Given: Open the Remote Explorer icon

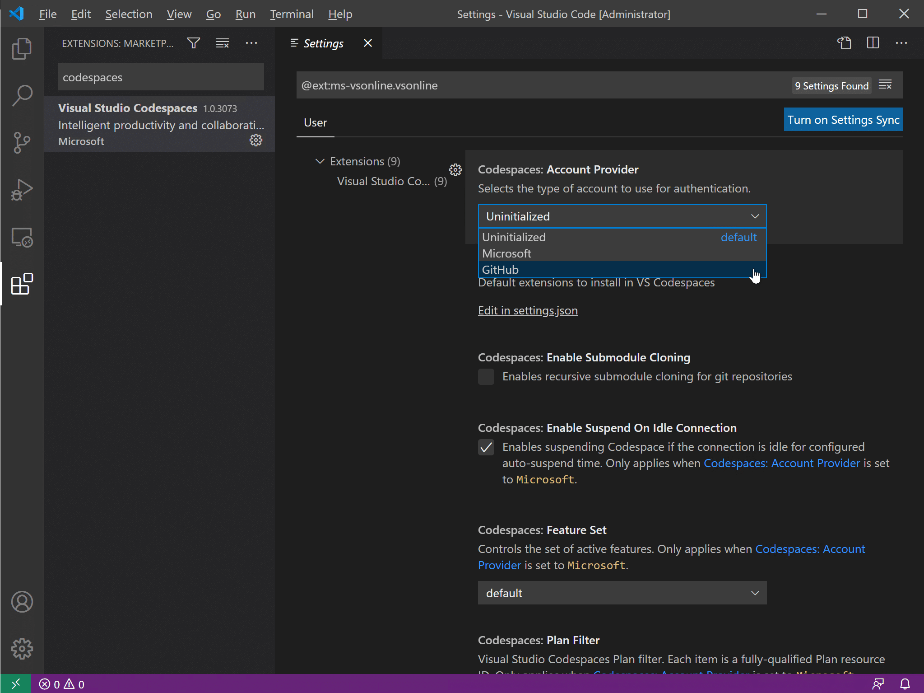Looking at the screenshot, I should click(x=21, y=237).
